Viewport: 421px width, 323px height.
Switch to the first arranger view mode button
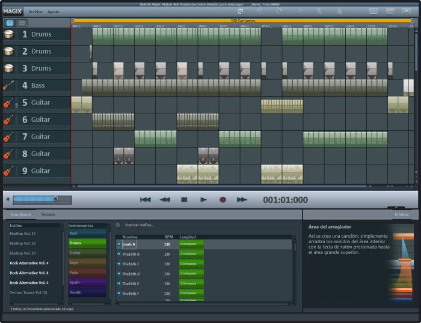[10, 23]
